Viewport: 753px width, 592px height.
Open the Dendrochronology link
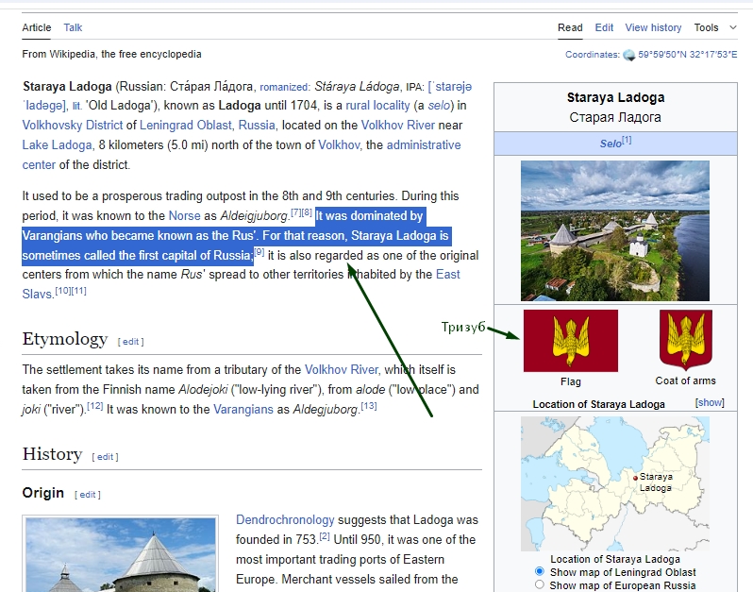tap(285, 520)
